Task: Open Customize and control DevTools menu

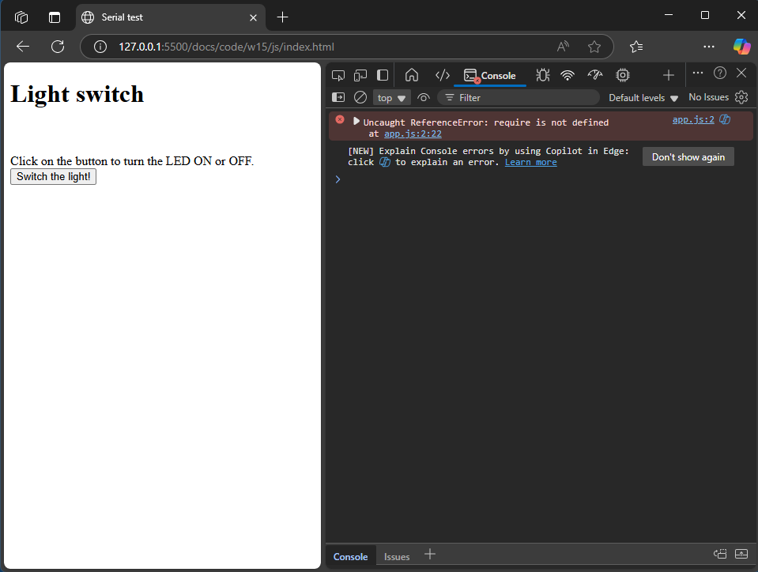Action: 698,73
